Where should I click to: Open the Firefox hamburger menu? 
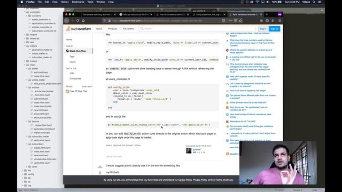[x=279, y=20]
